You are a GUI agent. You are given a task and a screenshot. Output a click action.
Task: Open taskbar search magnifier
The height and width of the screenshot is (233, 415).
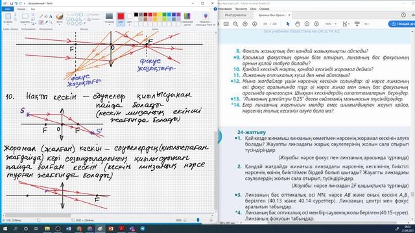click(16, 228)
